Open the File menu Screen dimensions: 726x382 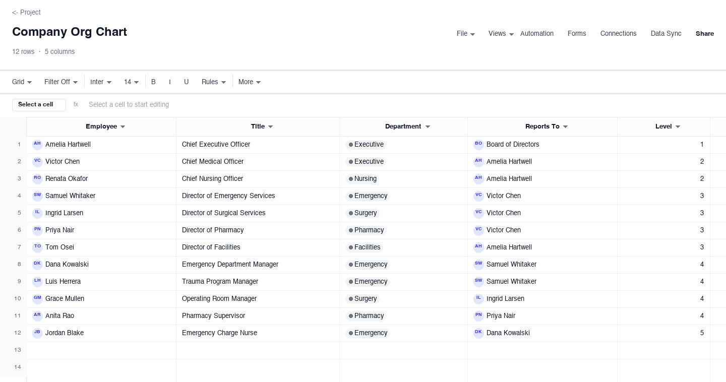(x=466, y=34)
